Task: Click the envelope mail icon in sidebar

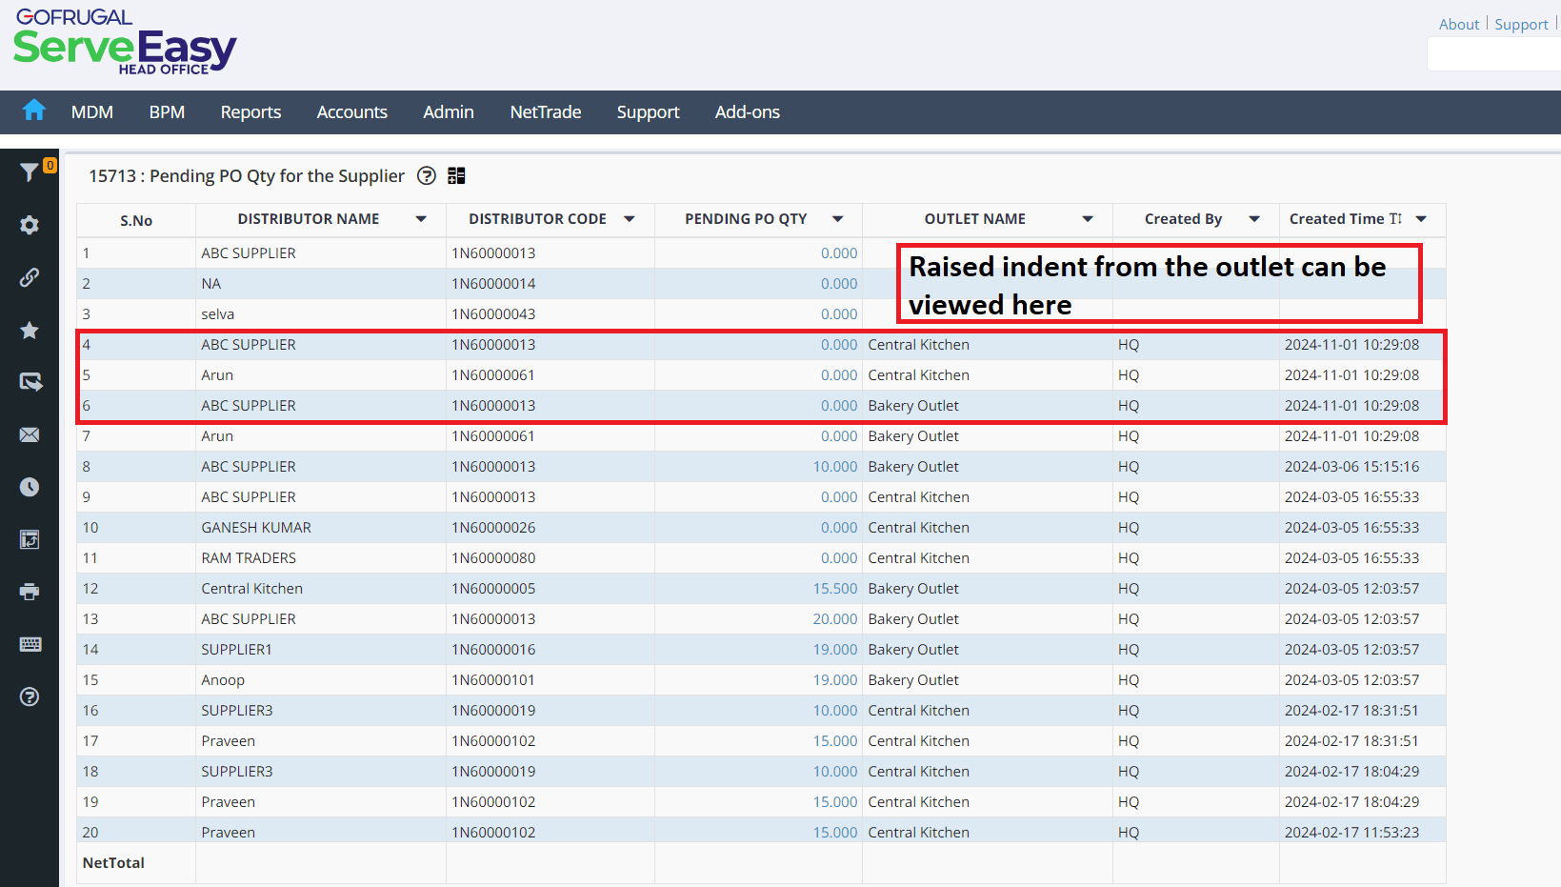Action: point(30,434)
